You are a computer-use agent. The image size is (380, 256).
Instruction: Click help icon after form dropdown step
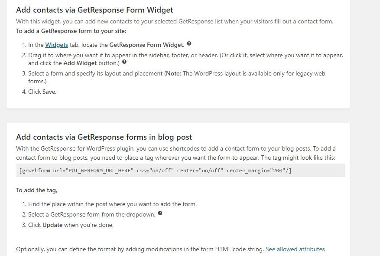(x=160, y=213)
